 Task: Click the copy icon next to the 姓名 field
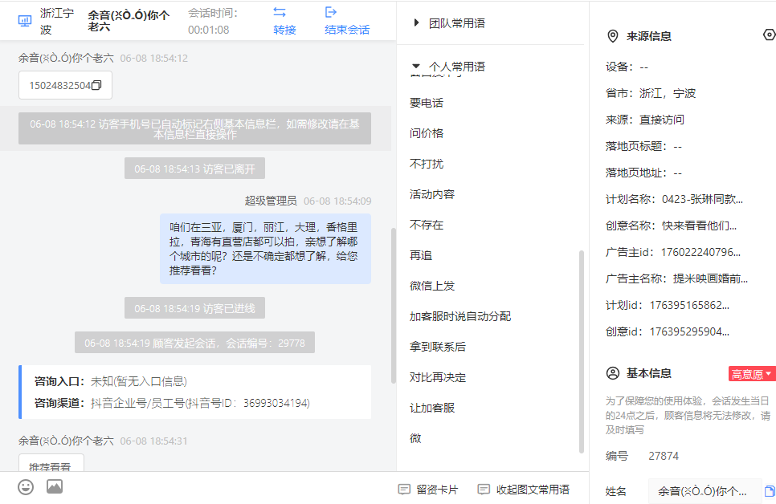[x=770, y=491]
